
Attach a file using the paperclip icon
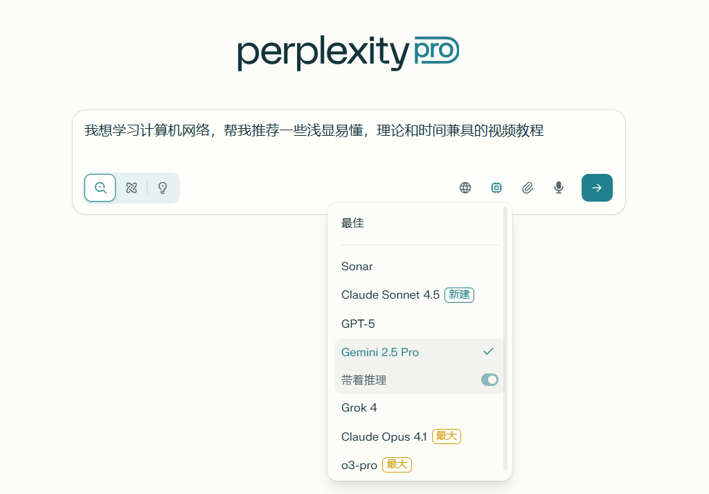[527, 187]
